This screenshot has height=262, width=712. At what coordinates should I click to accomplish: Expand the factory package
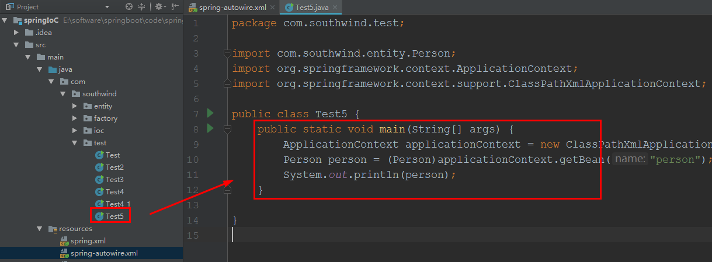74,118
